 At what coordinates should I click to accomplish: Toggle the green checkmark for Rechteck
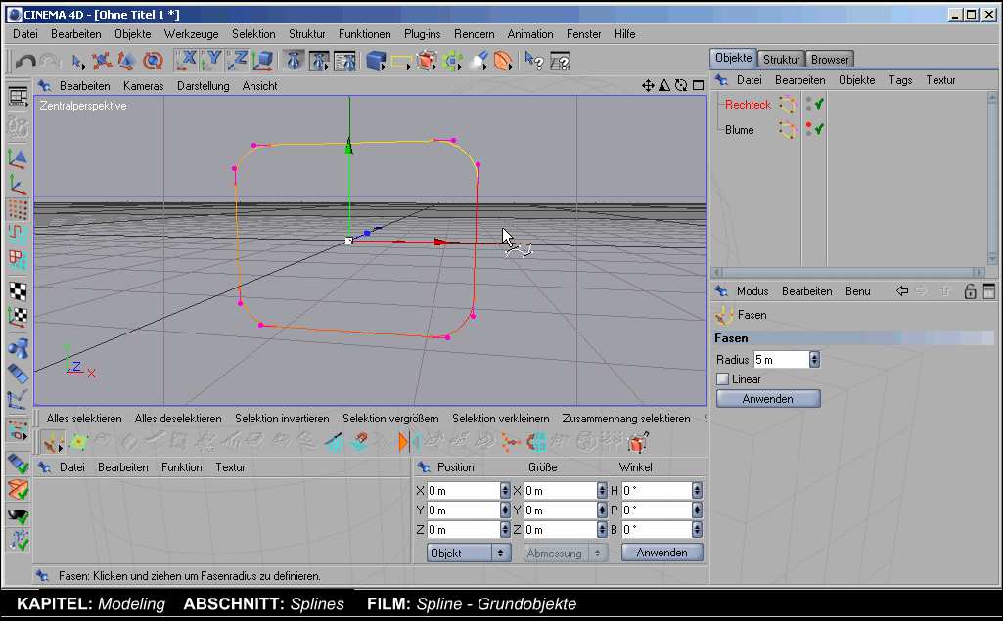(819, 104)
